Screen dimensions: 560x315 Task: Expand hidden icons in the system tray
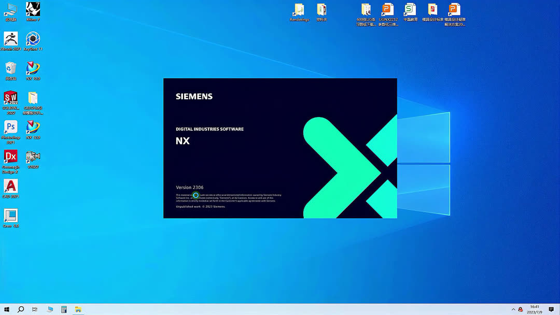point(513,309)
